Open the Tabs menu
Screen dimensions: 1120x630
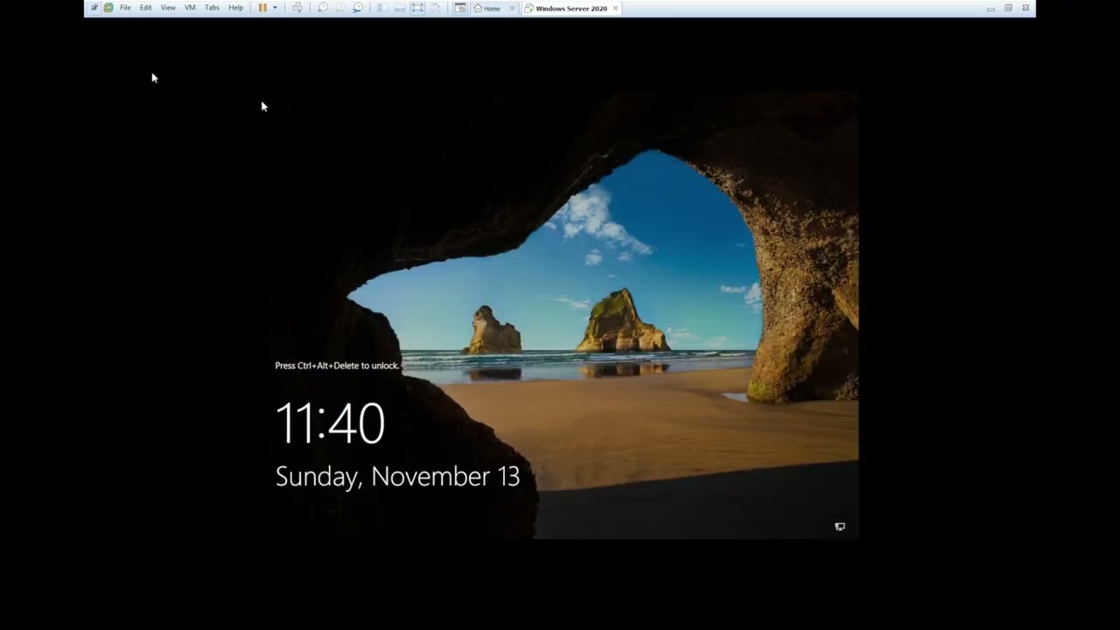[212, 8]
